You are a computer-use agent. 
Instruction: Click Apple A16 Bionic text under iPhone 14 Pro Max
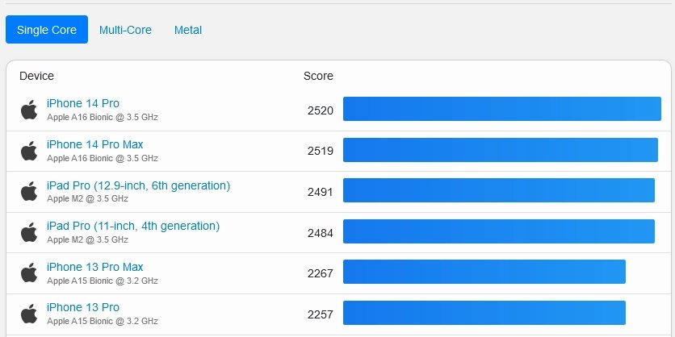tap(103, 158)
